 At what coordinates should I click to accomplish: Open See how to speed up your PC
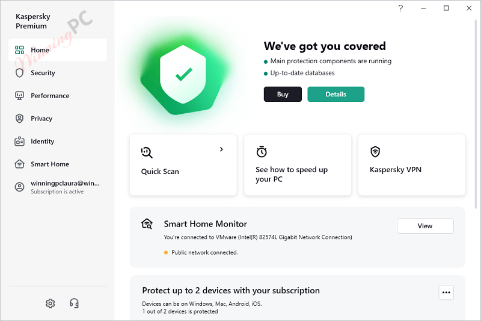[298, 165]
